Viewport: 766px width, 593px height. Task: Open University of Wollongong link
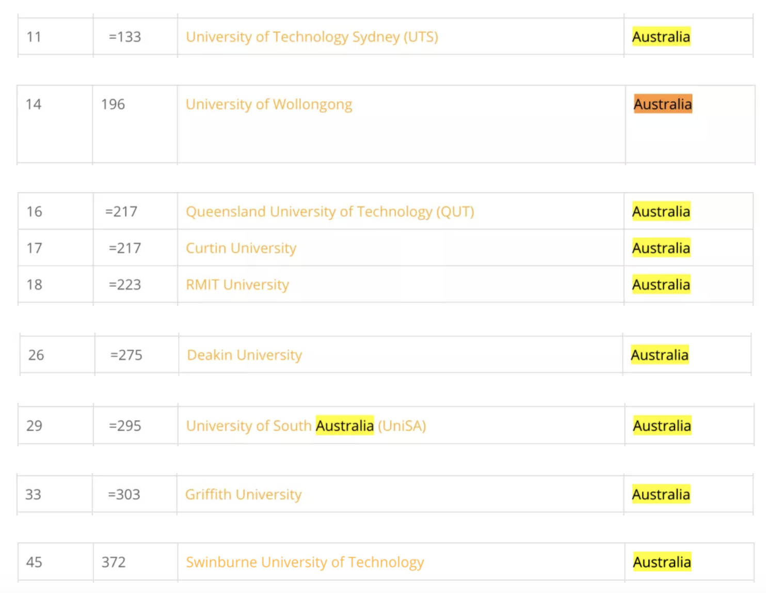269,104
